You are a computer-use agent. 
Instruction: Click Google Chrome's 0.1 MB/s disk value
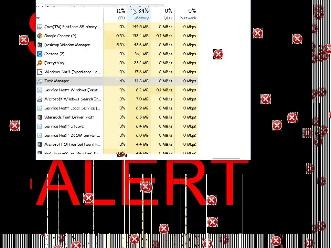(x=164, y=36)
